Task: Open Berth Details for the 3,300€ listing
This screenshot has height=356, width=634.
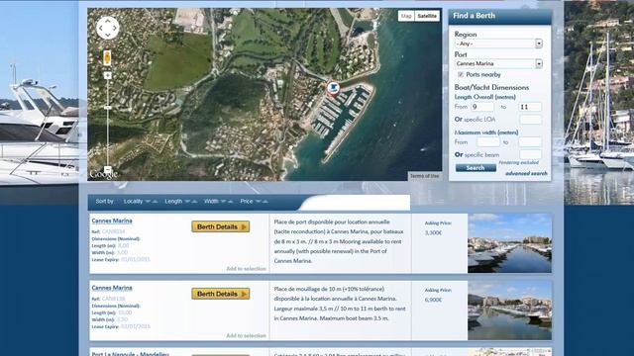Action: 220,226
